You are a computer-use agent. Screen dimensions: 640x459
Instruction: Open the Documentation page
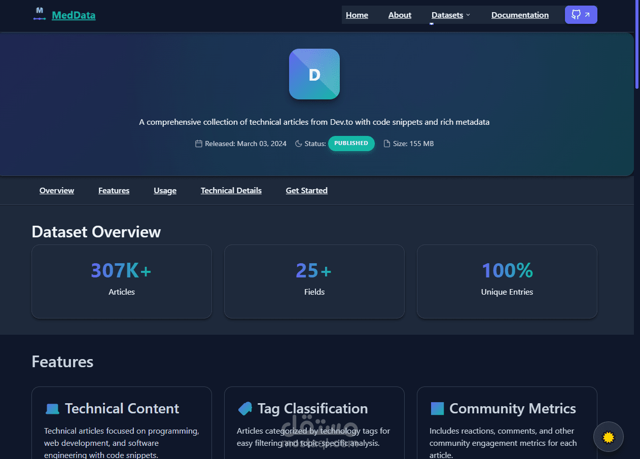[520, 15]
